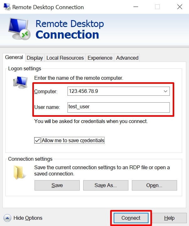
Task: Expand the Computer address dropdown arrow
Action: [165, 91]
